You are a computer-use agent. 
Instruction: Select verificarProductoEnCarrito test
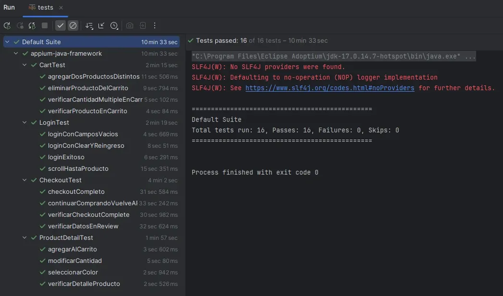91,111
